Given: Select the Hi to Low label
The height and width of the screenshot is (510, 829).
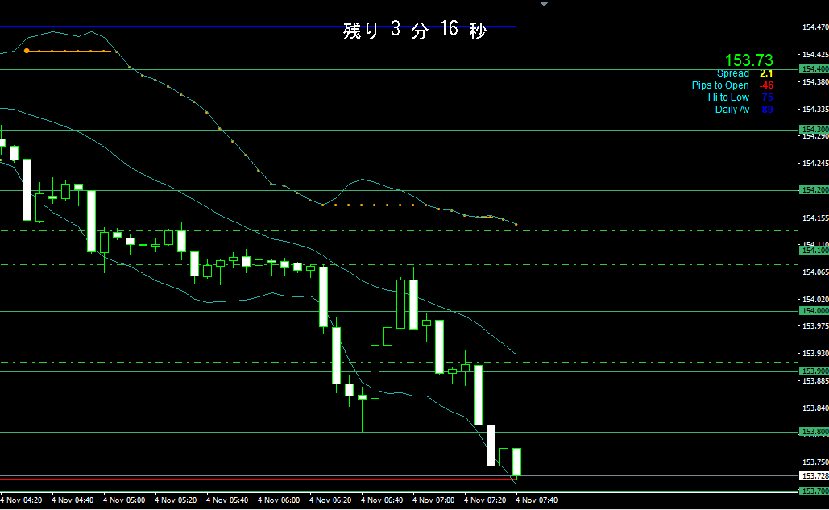Looking at the screenshot, I should pyautogui.click(x=728, y=97).
